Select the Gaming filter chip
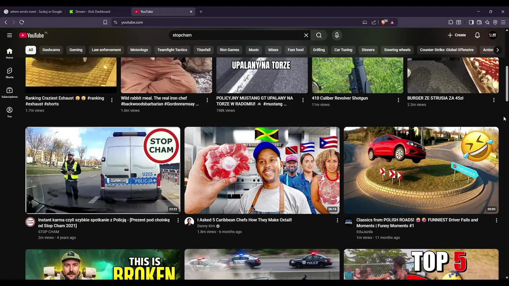This screenshot has height=286, width=509. pos(76,50)
